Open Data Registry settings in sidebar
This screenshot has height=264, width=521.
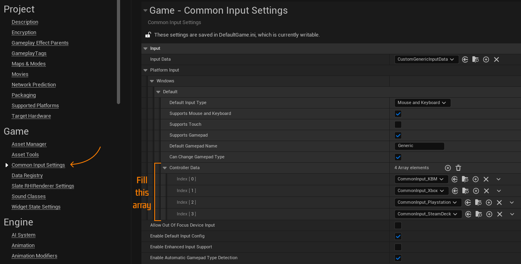27,176
